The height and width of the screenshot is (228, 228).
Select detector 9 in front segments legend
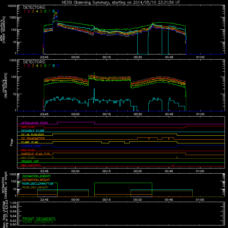pos(58,11)
